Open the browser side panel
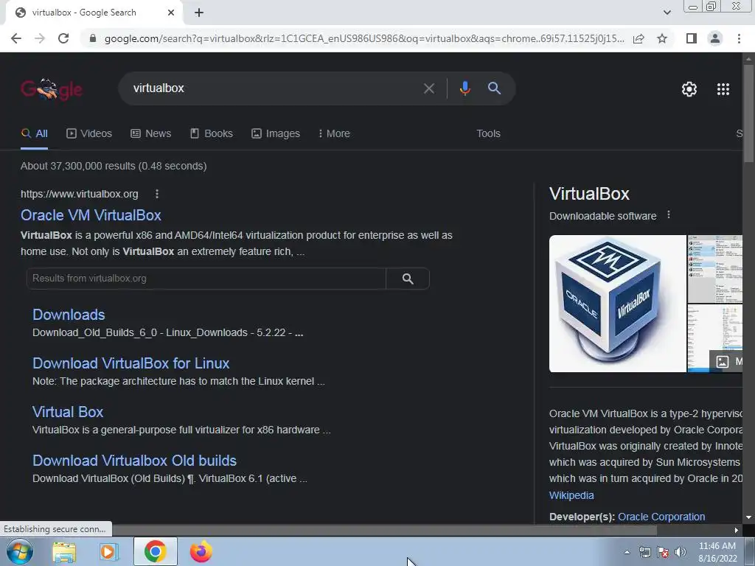 [692, 38]
